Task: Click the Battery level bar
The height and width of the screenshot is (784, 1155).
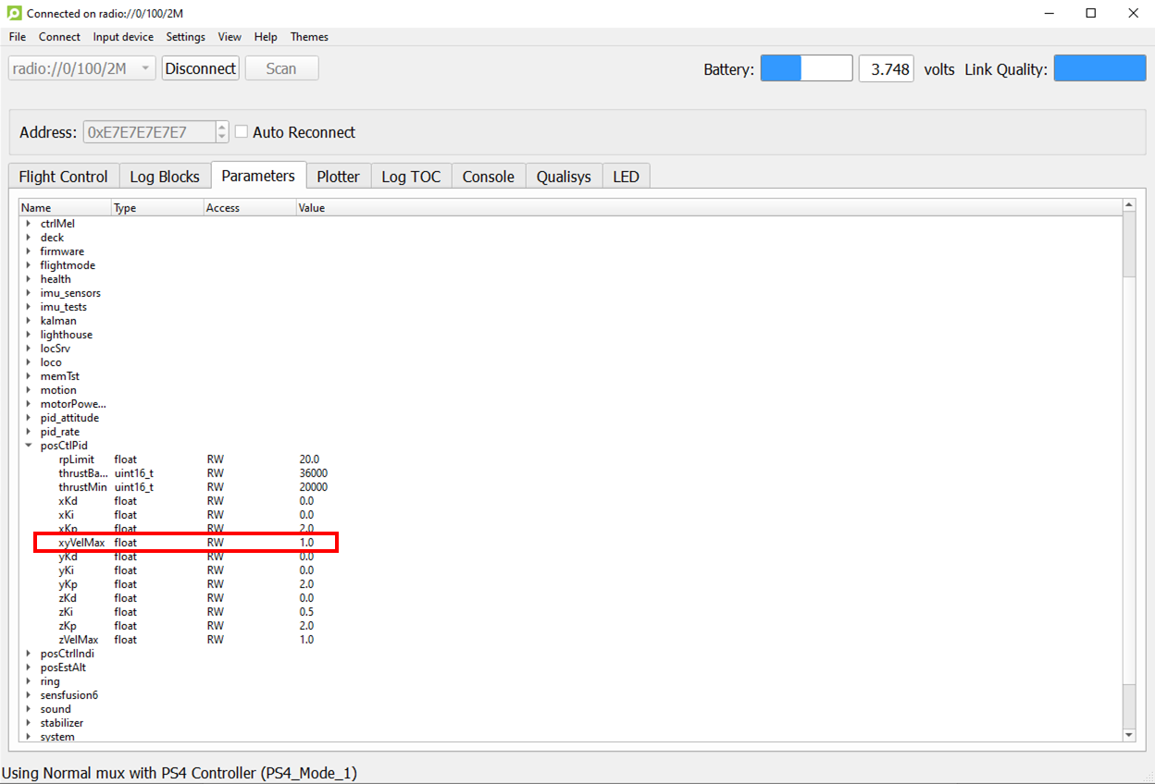Action: 806,68
